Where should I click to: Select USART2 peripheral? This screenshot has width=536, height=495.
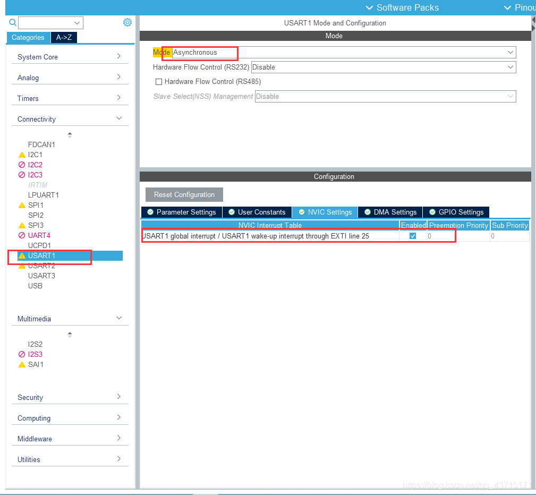(41, 266)
